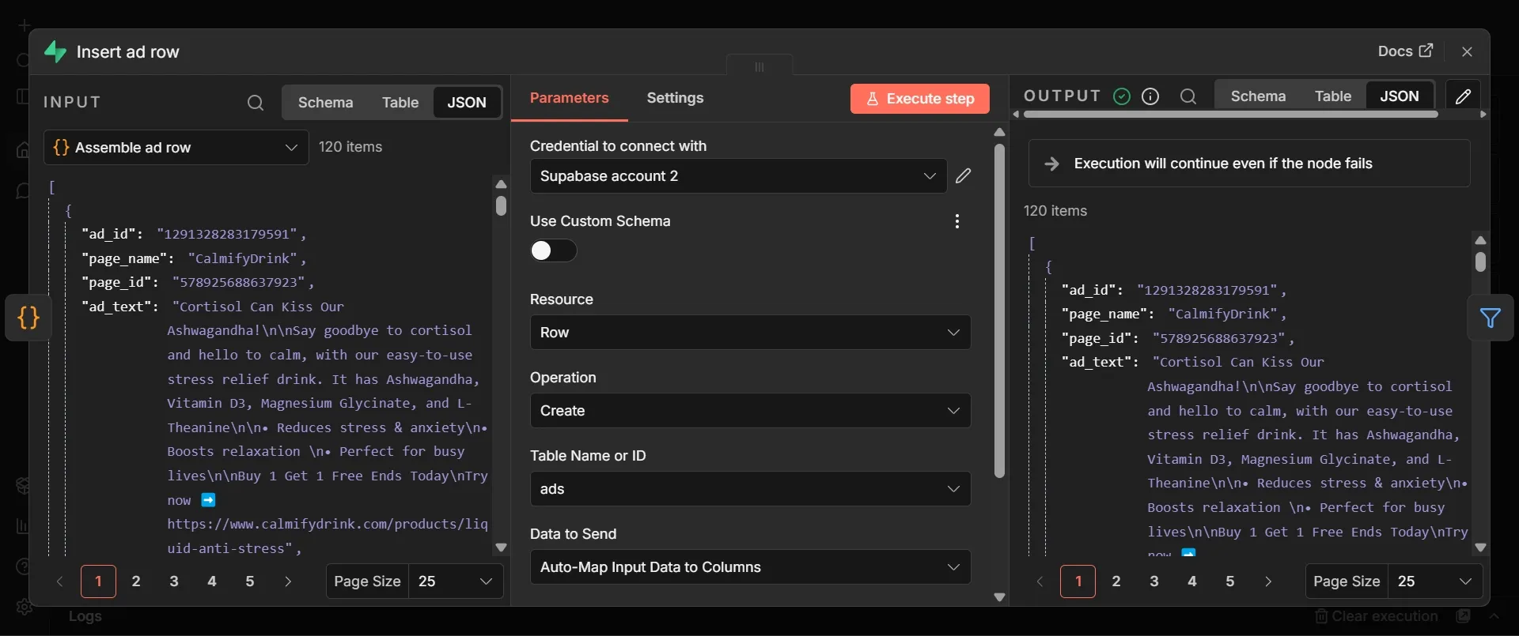Switch input view to Table
The width and height of the screenshot is (1519, 636).
pos(400,103)
